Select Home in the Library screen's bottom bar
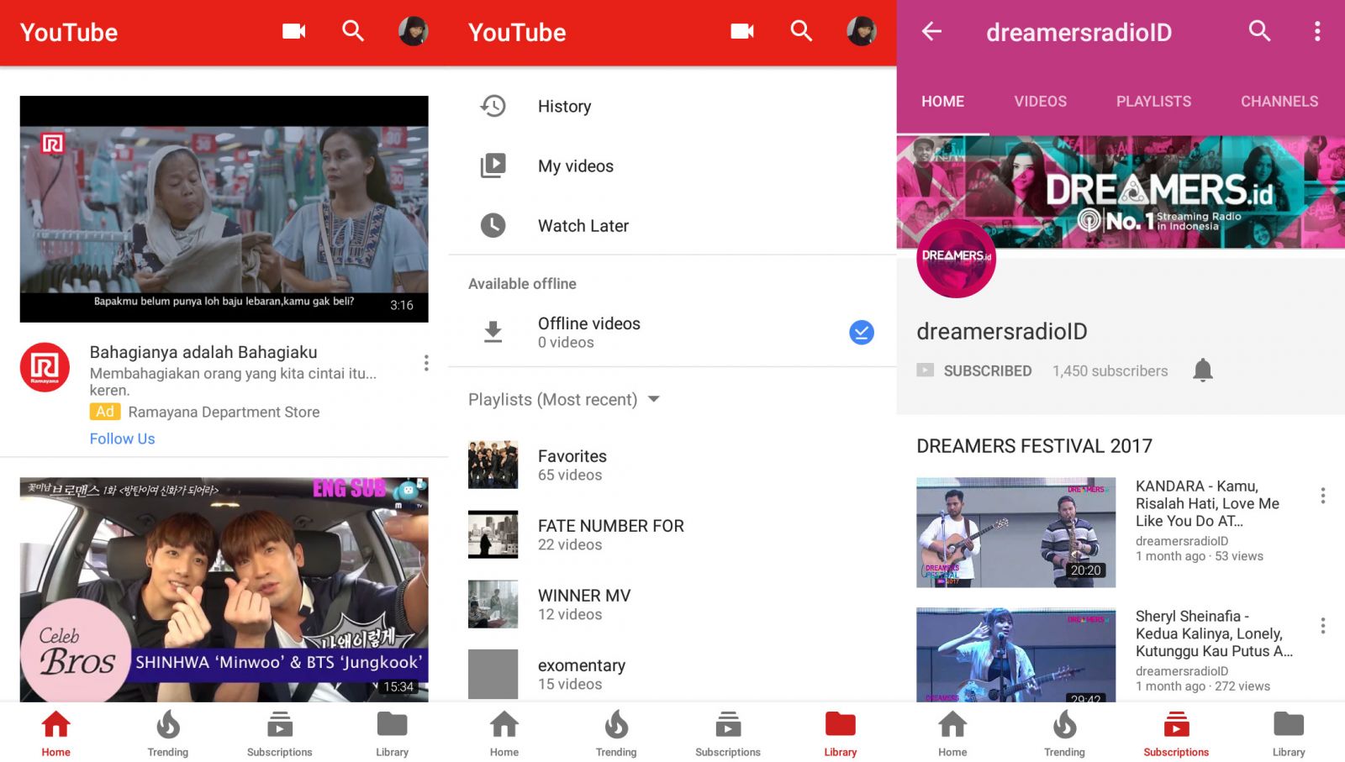 (504, 733)
